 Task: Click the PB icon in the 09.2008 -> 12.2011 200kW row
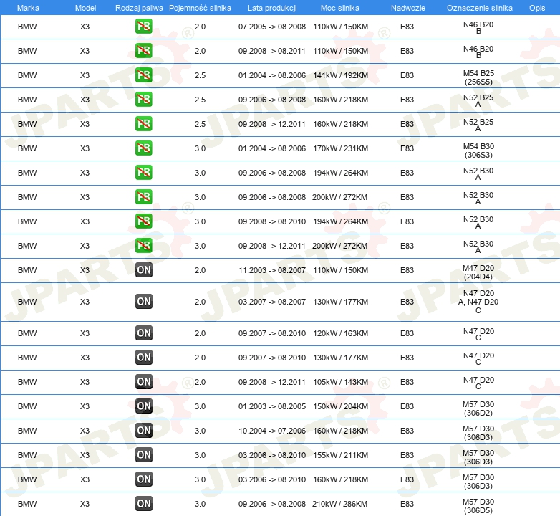pos(143,246)
